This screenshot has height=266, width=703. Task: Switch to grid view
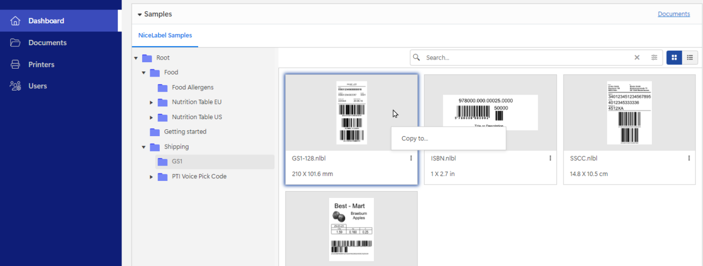pyautogui.click(x=674, y=57)
